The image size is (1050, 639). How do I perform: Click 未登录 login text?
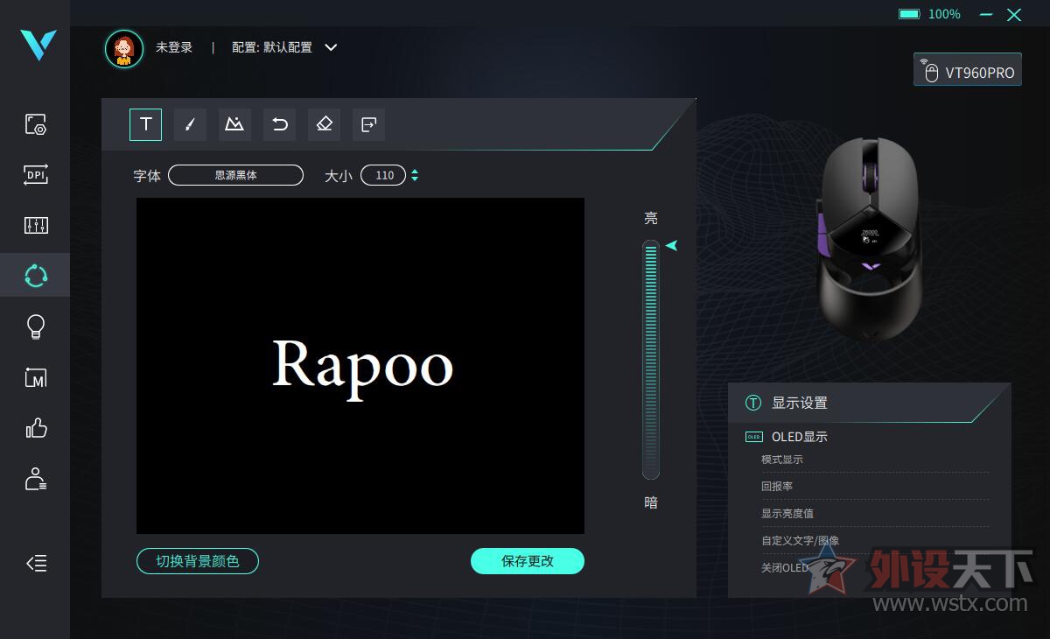[174, 47]
